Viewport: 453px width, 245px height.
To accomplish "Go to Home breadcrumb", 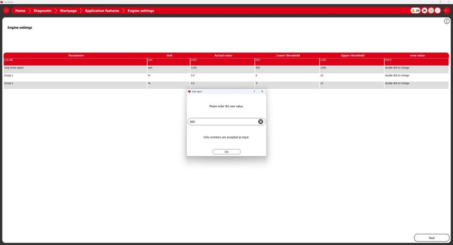I will point(20,11).
